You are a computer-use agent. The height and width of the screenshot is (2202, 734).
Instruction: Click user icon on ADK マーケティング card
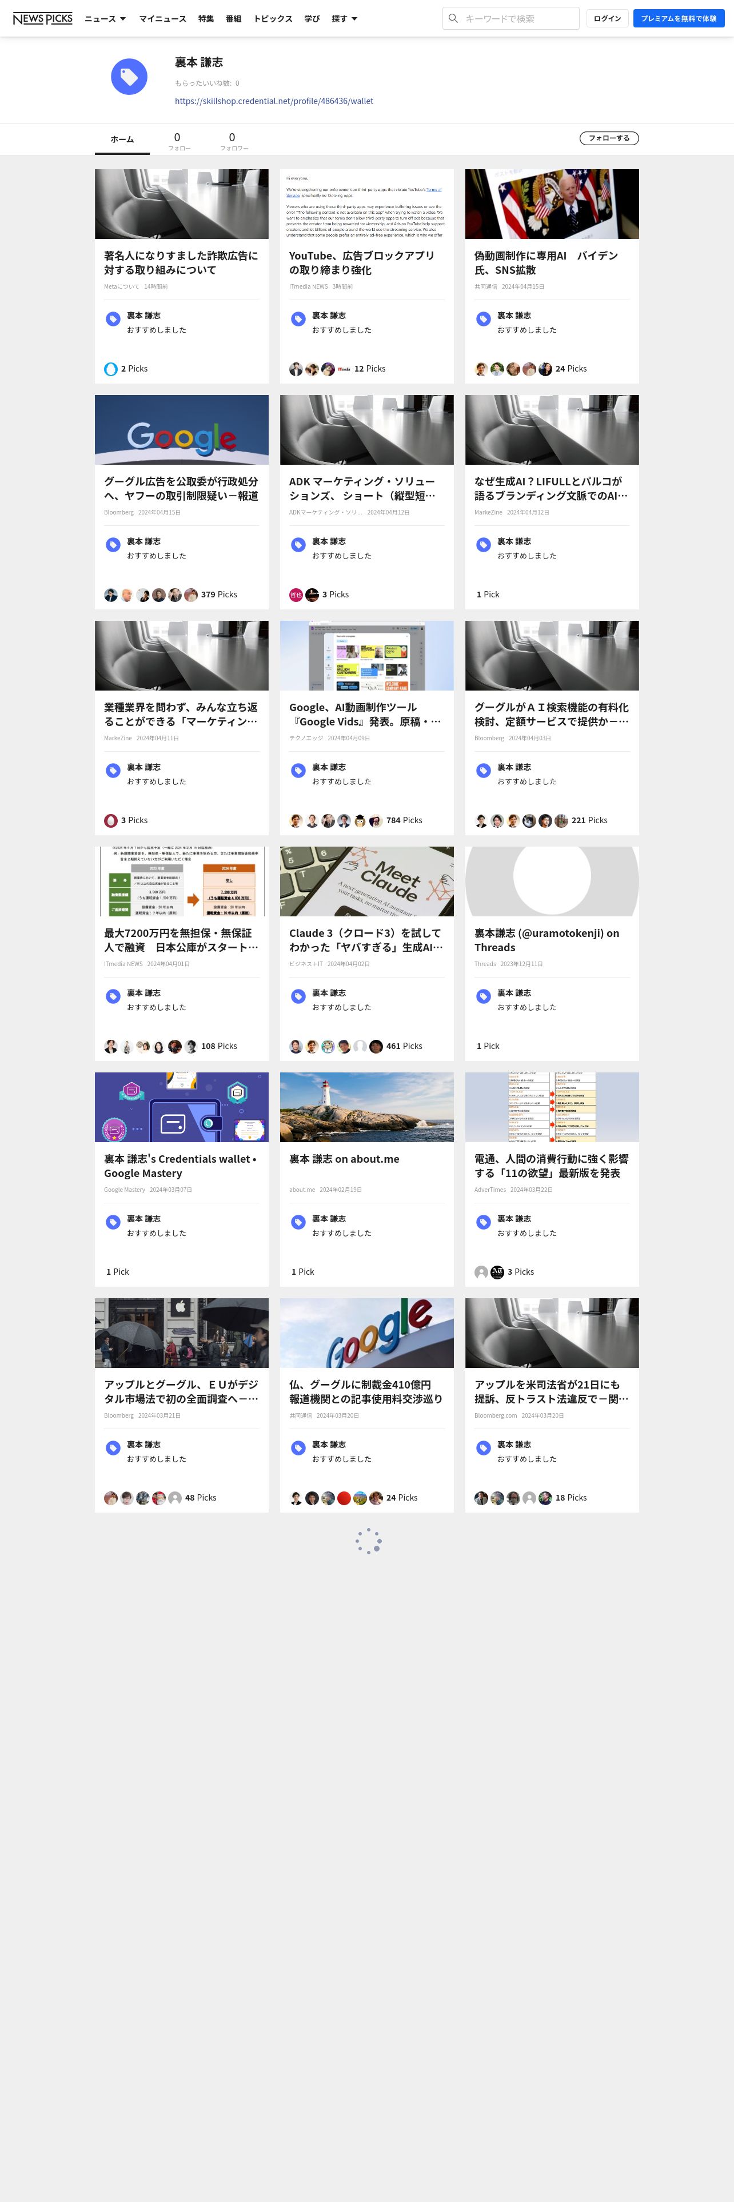point(298,545)
